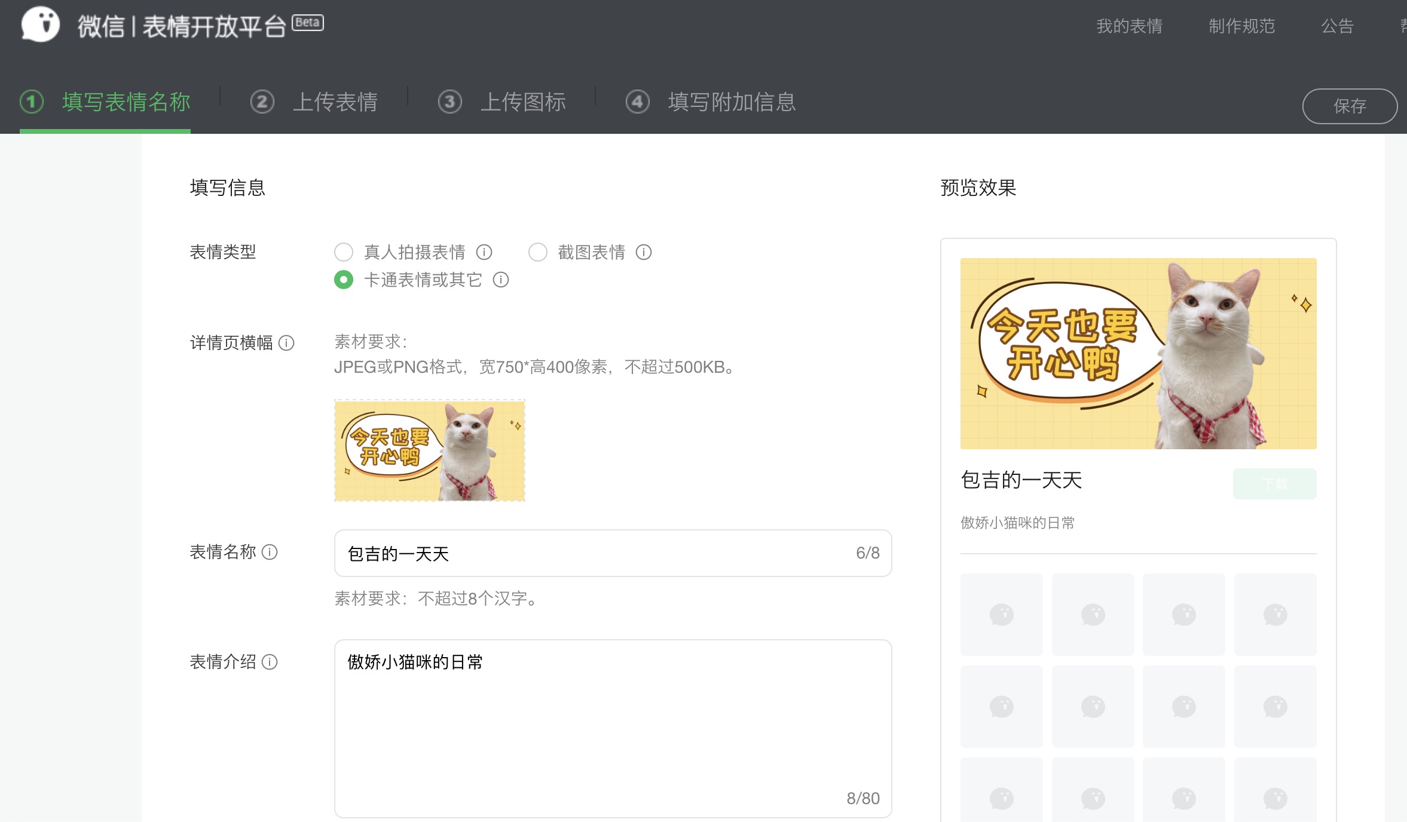1407x822 pixels.
Task: Click the uploaded banner thumbnail
Action: 430,450
